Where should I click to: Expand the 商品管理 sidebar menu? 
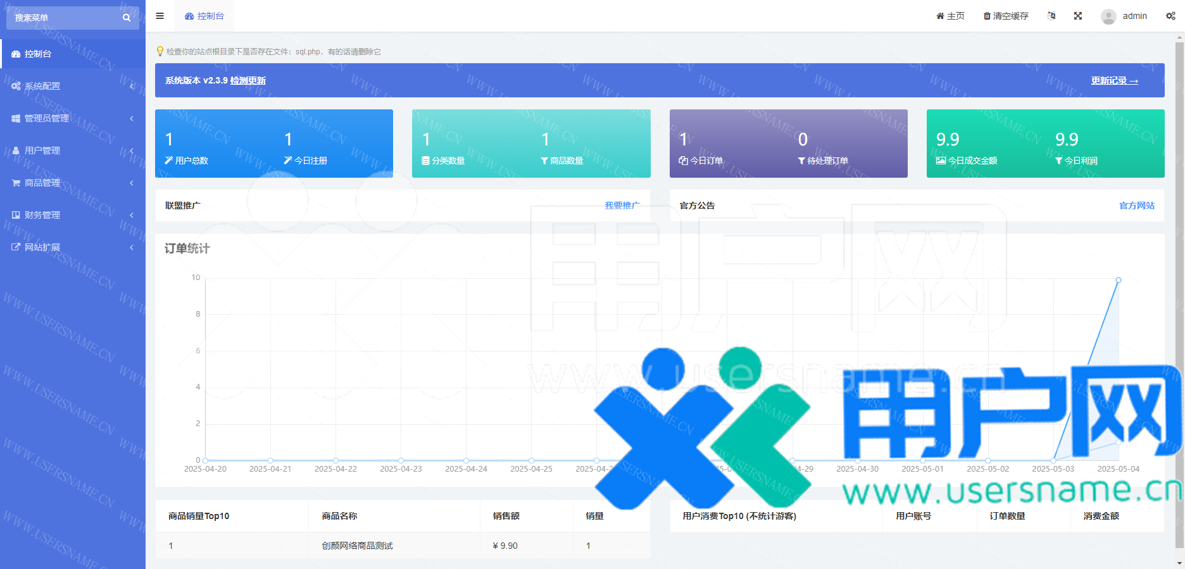42,183
